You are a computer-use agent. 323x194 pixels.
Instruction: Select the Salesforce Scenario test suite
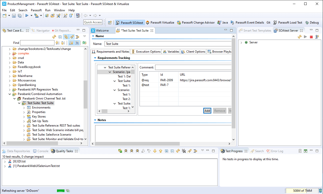pyautogui.click(x=52, y=135)
